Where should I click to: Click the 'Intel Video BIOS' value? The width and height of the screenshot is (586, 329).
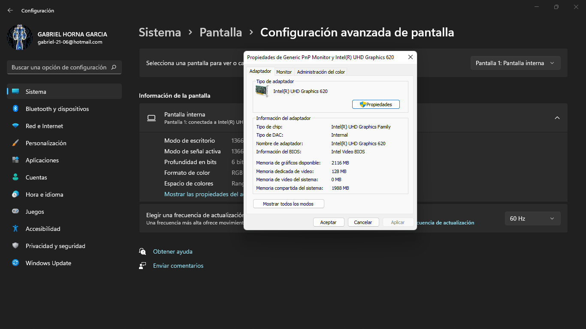coord(348,152)
